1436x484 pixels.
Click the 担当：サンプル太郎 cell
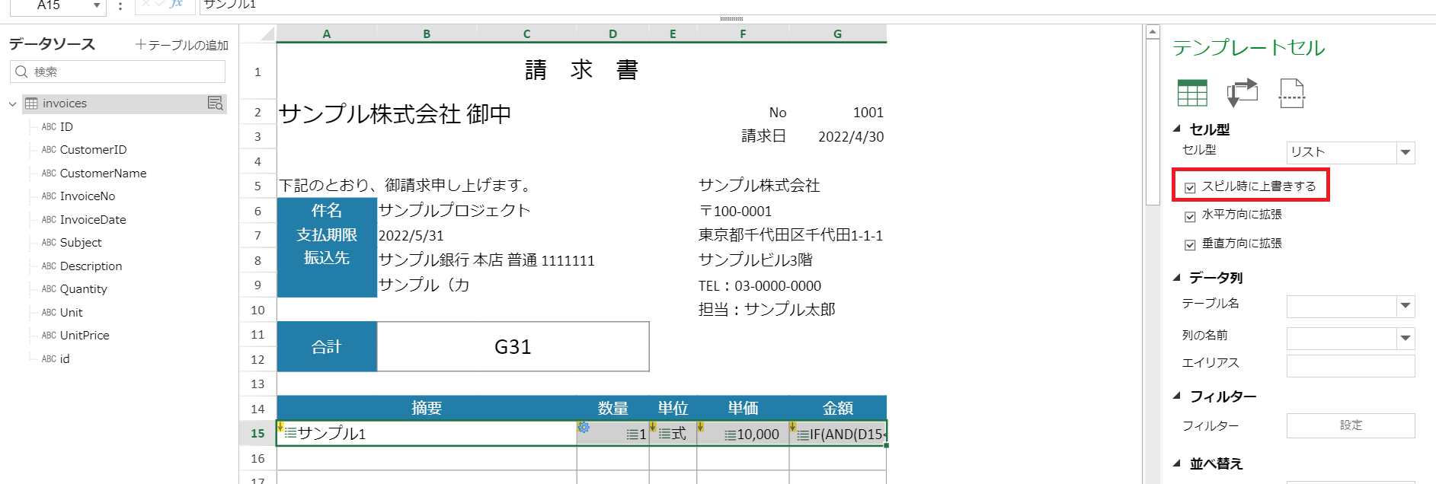tap(766, 310)
